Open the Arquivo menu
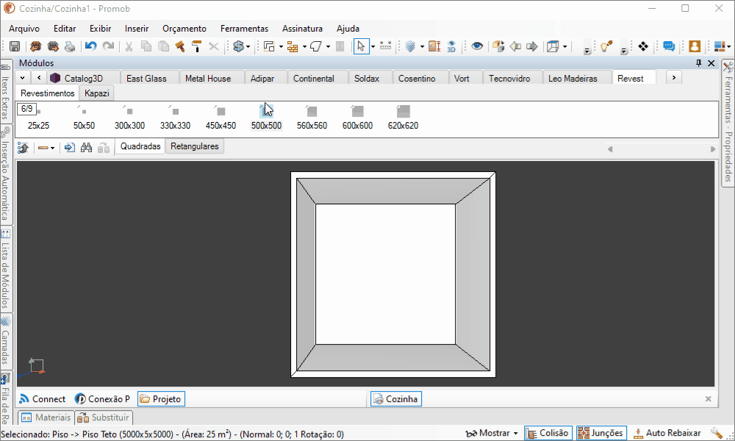 24,29
